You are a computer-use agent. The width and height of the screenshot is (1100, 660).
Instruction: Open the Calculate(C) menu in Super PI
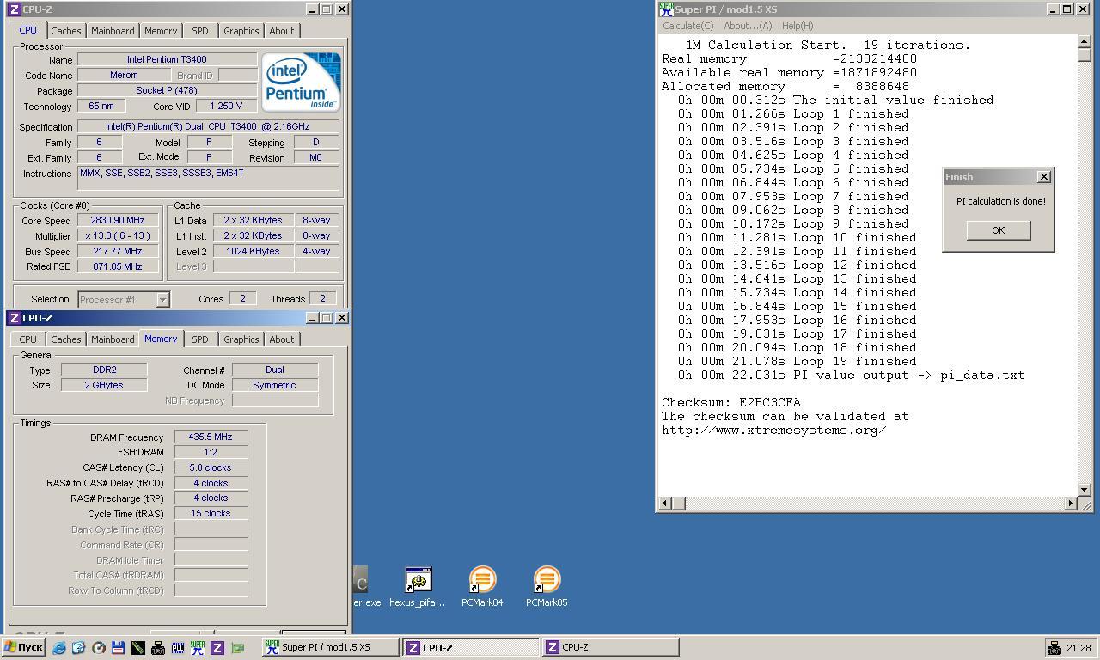click(x=688, y=26)
